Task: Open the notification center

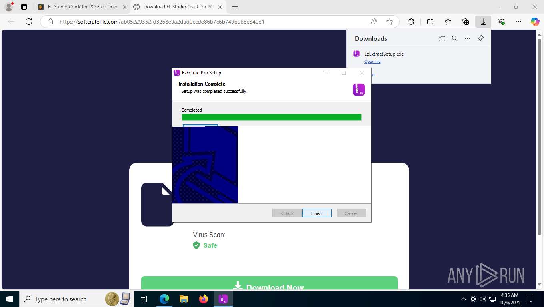Action: coord(531,299)
